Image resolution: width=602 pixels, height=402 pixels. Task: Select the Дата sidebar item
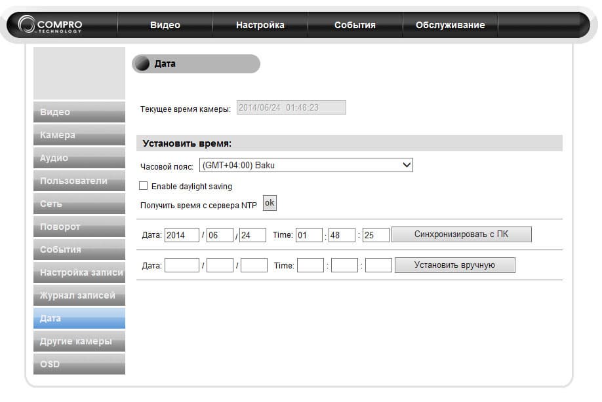pos(79,318)
